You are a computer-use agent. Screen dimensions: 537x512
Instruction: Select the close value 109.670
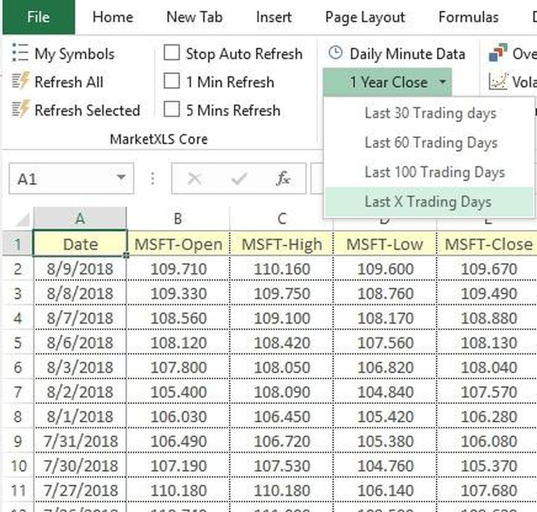tap(488, 269)
